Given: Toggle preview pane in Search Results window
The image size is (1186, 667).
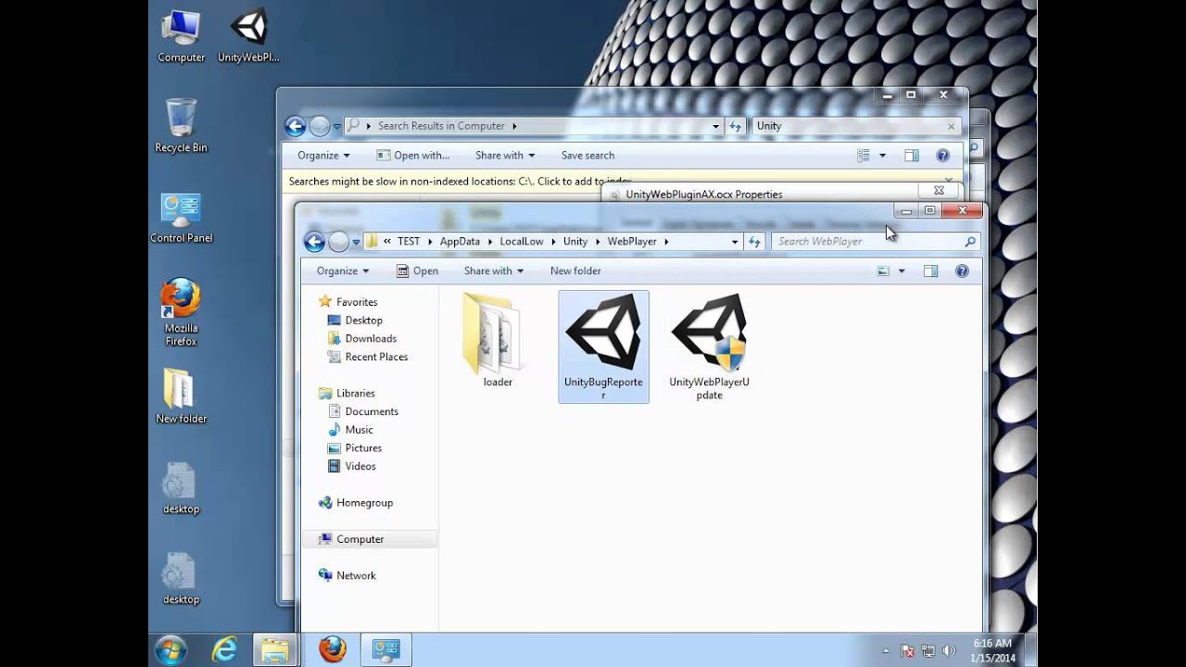Looking at the screenshot, I should click(911, 156).
